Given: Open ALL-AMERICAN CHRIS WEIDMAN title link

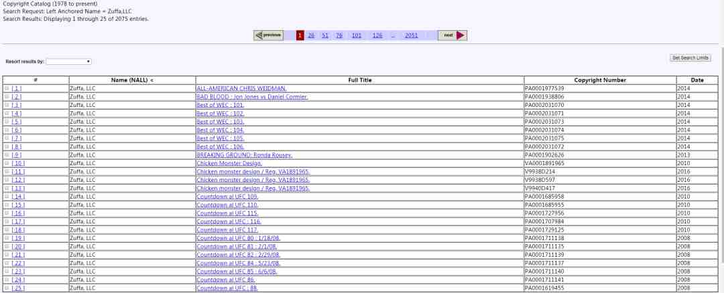Looking at the screenshot, I should (241, 88).
